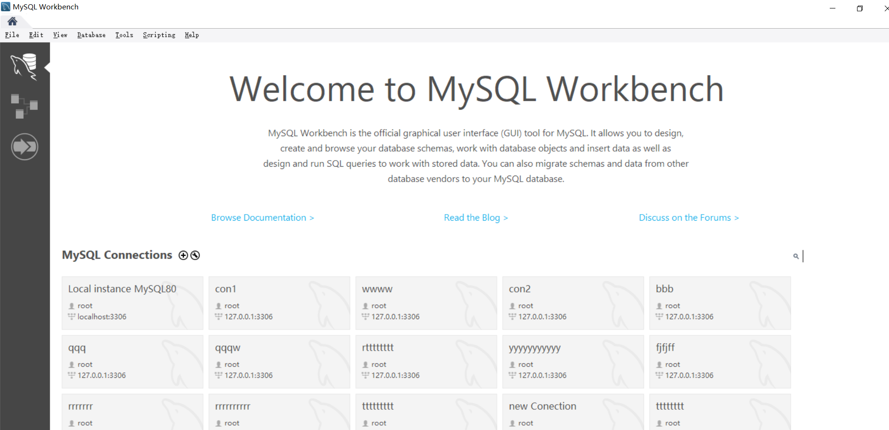Open the Database menu
Viewport: 889px width, 430px height.
[91, 35]
